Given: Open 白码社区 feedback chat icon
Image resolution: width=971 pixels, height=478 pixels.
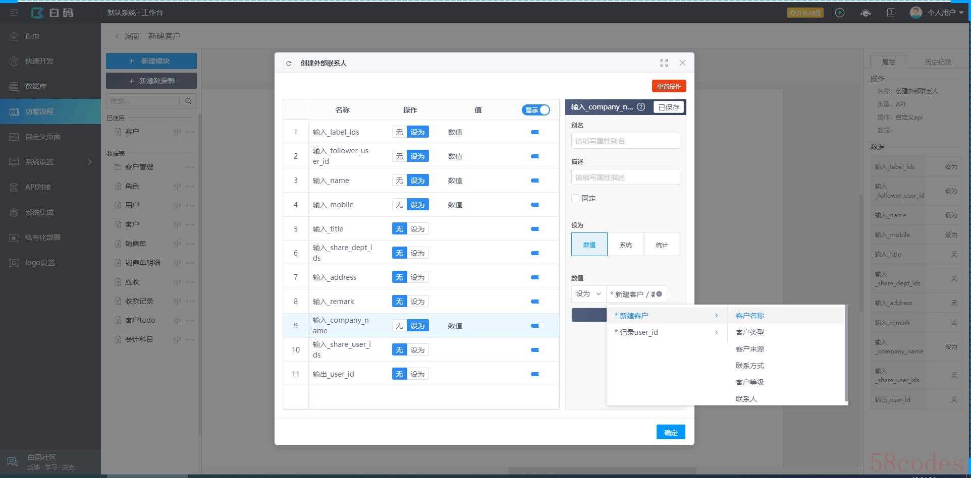Looking at the screenshot, I should point(13,462).
